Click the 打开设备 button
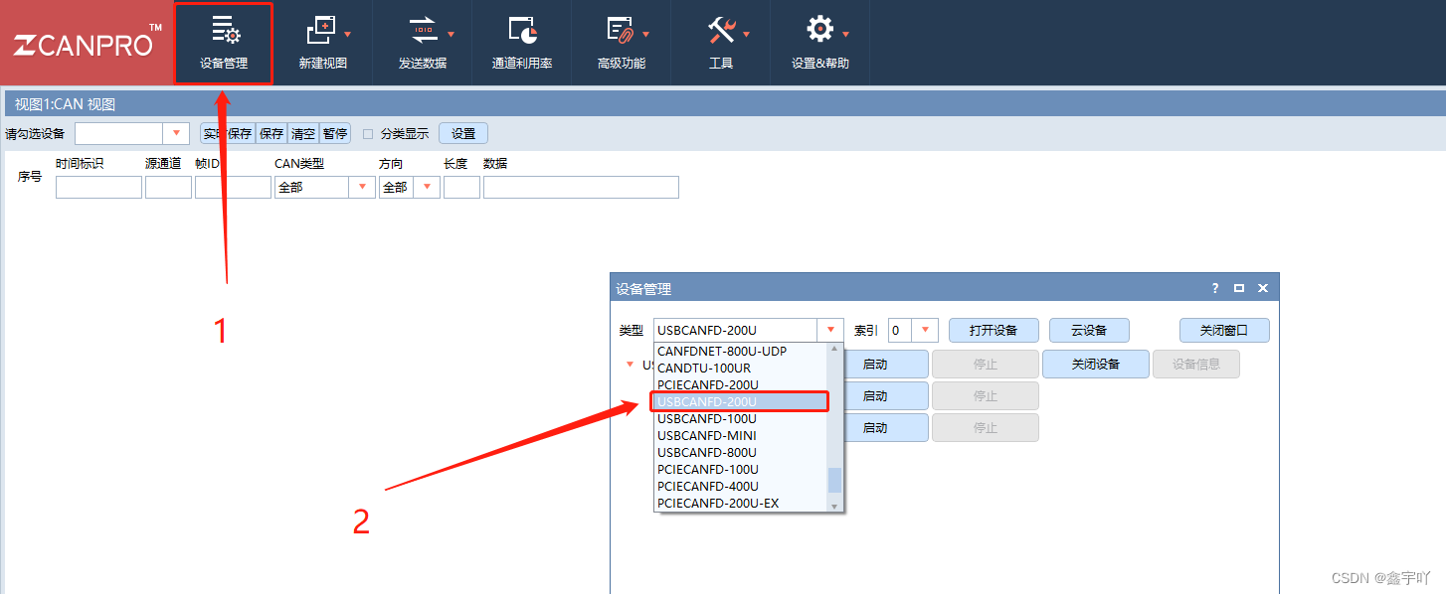The image size is (1446, 594). (994, 330)
